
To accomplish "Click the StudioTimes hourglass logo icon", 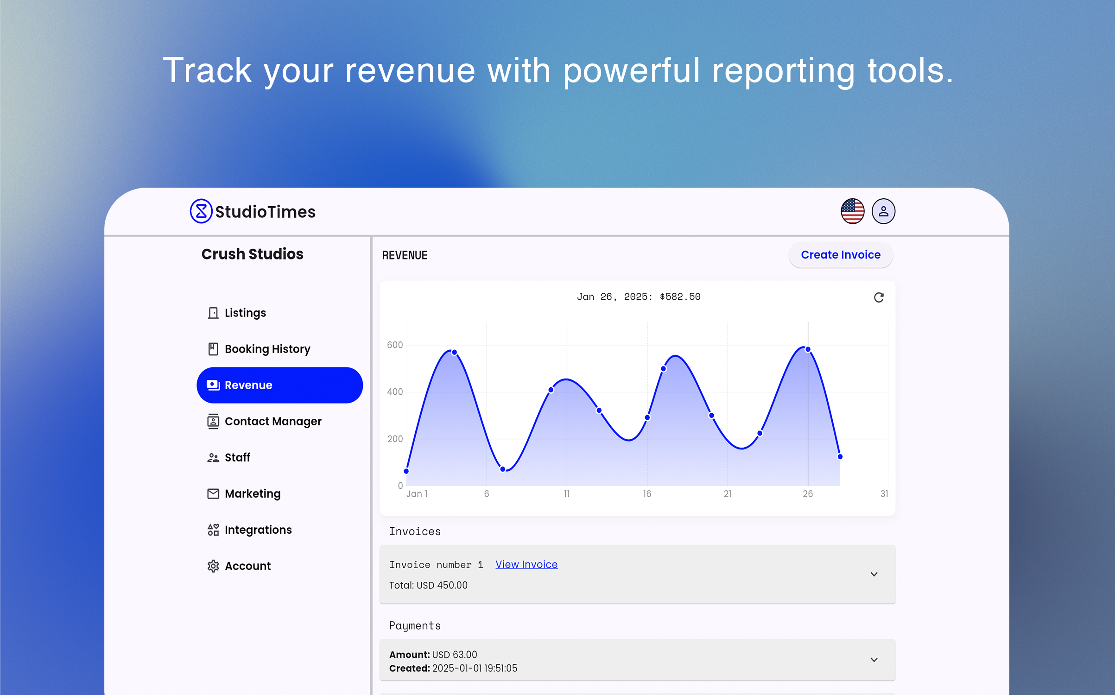I will pos(201,211).
